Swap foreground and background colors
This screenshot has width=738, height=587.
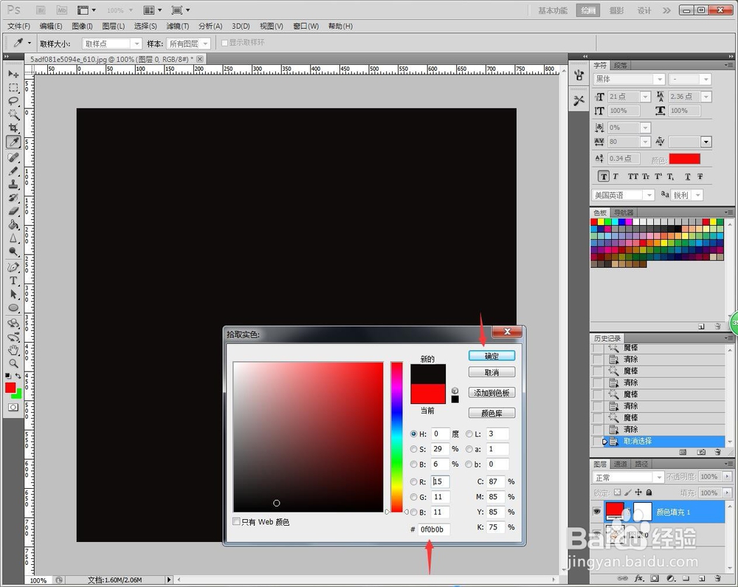[x=18, y=376]
